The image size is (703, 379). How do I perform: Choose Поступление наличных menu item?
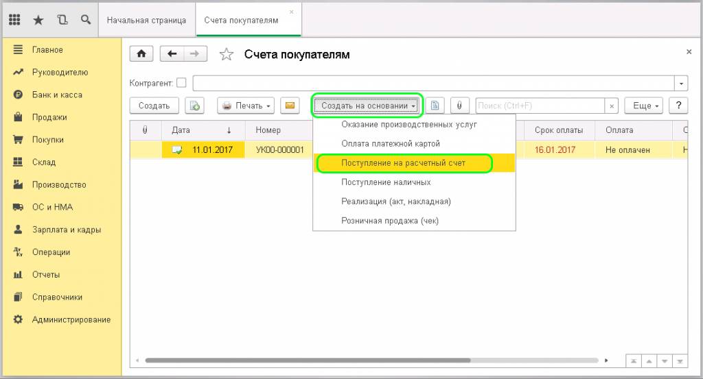(x=414, y=182)
